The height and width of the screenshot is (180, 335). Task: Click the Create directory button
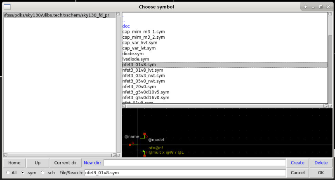point(297,163)
